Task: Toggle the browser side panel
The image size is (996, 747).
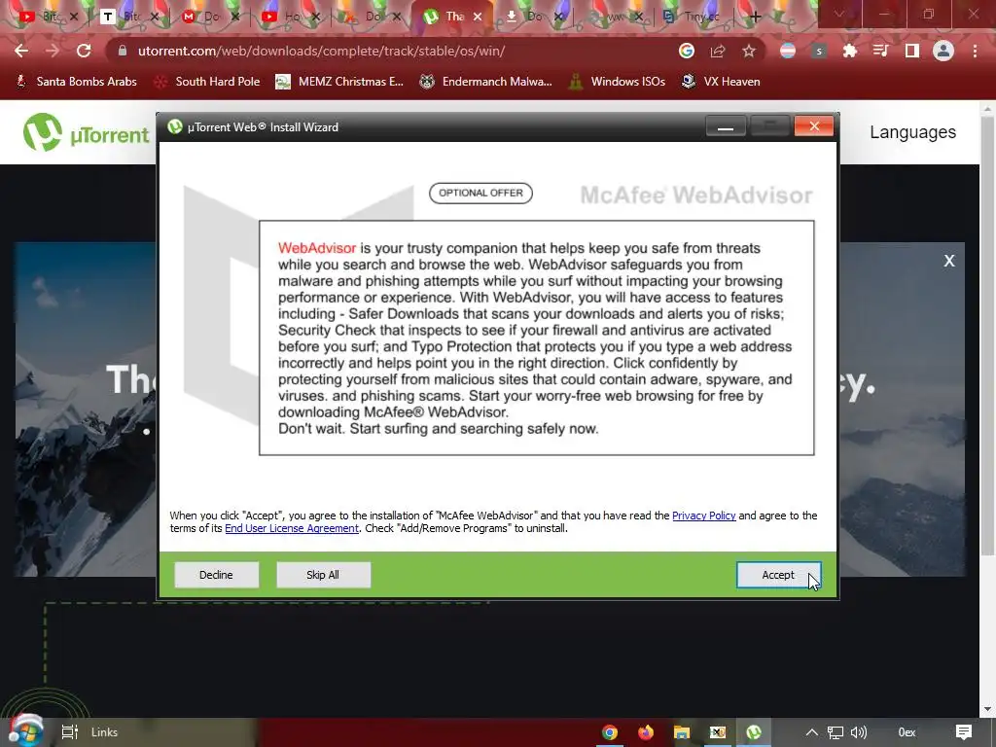Action: tap(912, 51)
